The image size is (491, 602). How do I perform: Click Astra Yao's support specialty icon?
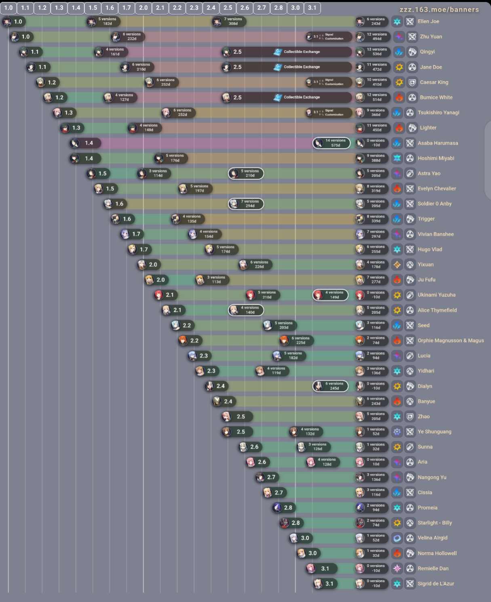[x=410, y=173]
